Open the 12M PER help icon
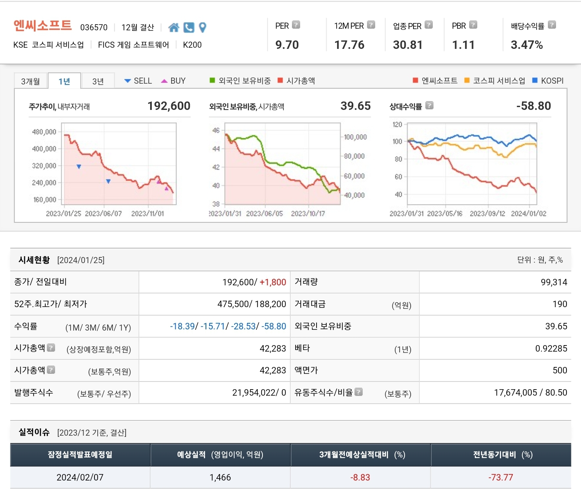 click(x=371, y=25)
